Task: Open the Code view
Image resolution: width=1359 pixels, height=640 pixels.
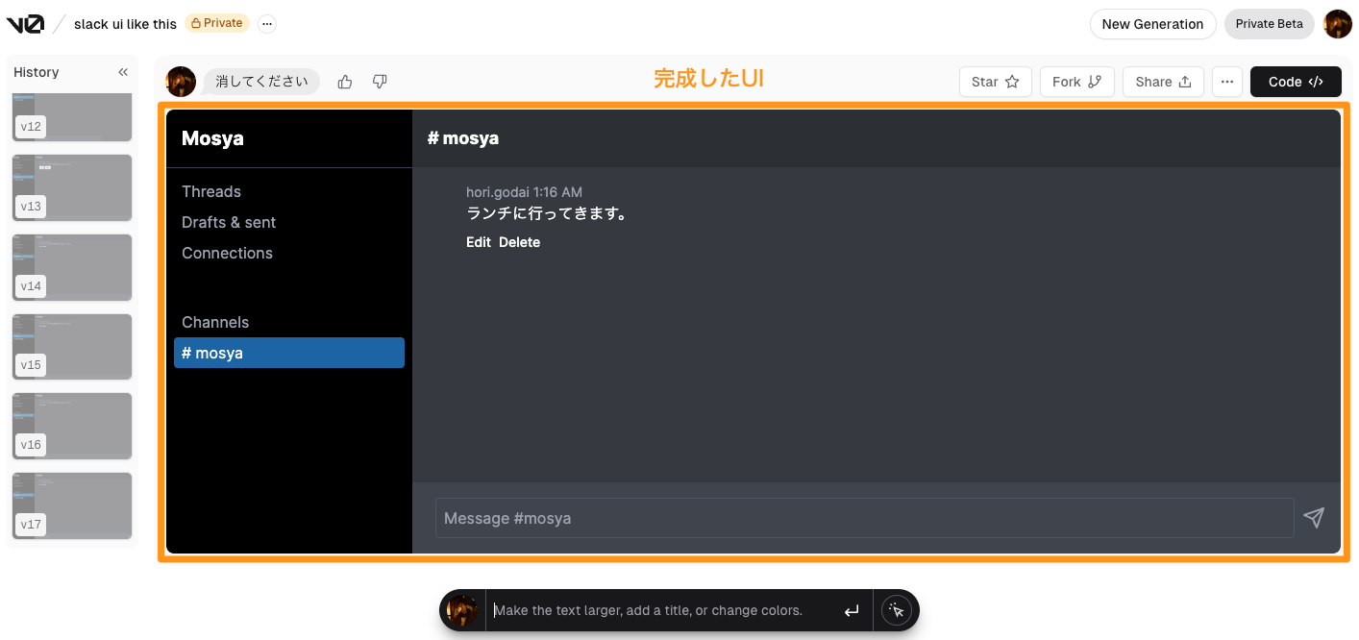Action: coord(1296,82)
